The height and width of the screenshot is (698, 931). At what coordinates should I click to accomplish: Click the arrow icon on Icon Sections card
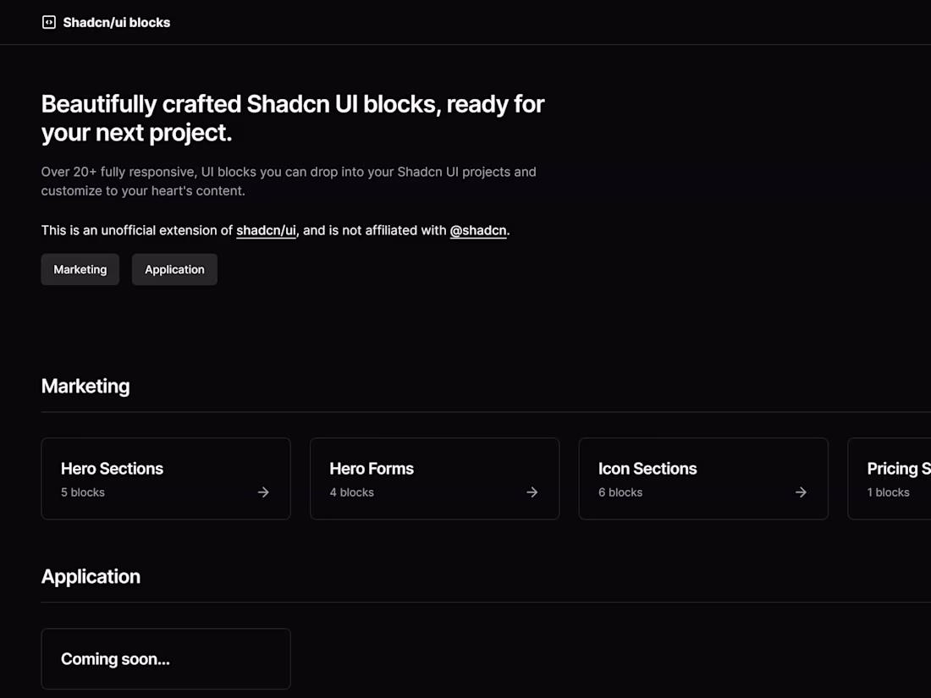click(x=801, y=492)
